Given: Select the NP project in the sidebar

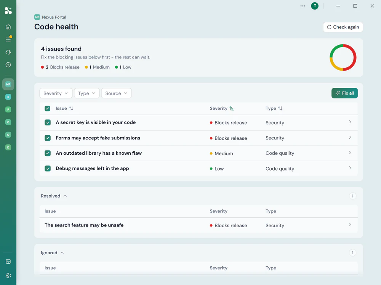Looking at the screenshot, I should tap(8, 84).
